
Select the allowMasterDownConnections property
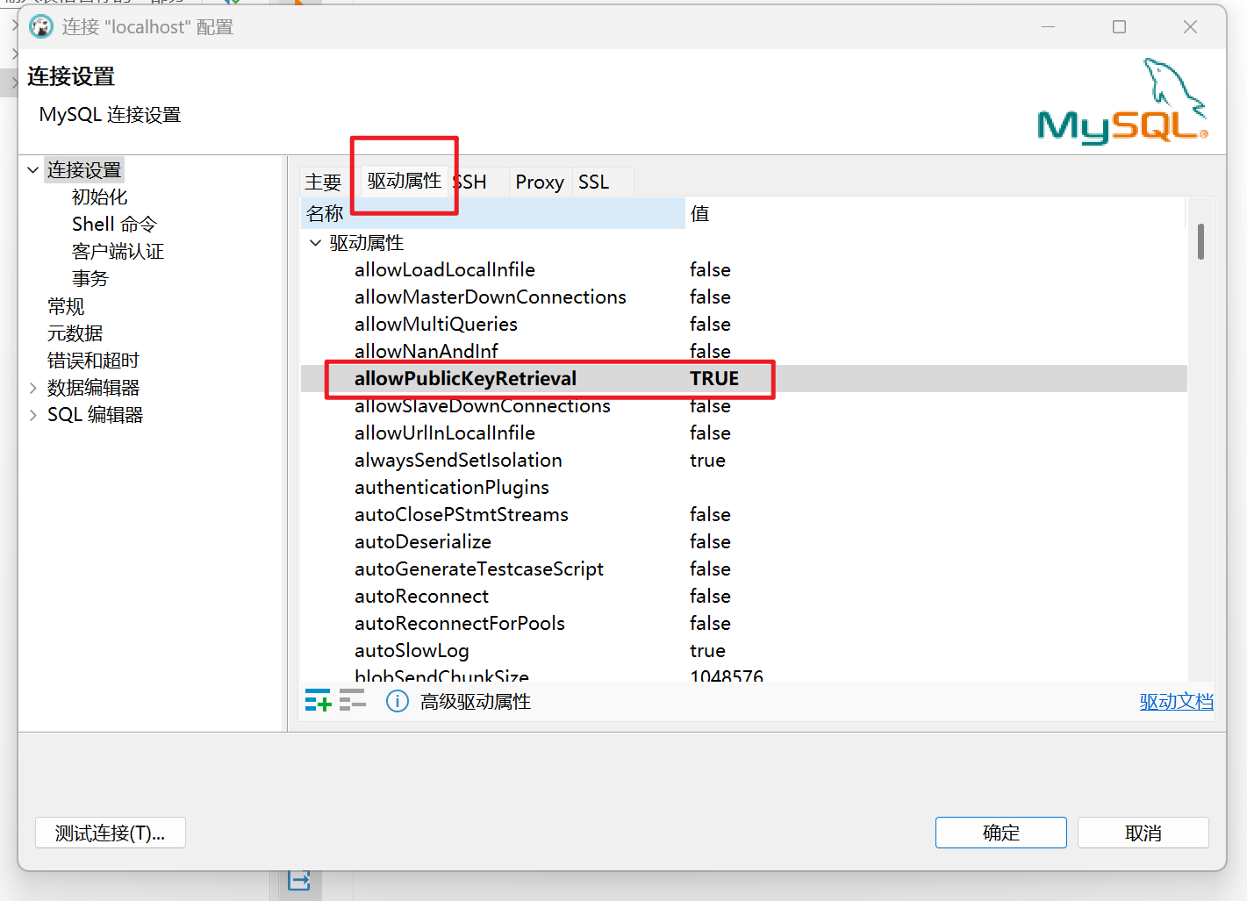(x=491, y=297)
